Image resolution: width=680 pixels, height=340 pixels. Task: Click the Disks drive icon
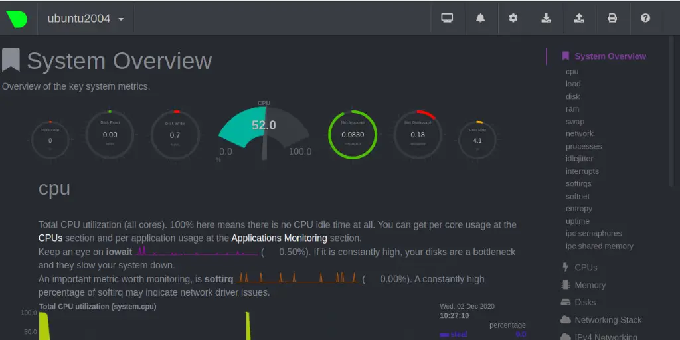(x=565, y=302)
